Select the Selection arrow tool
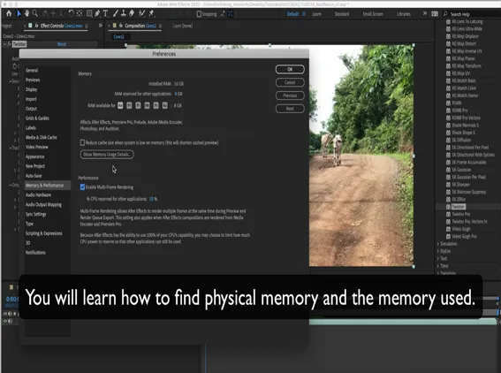The height and width of the screenshot is (373, 501). tap(19, 13)
